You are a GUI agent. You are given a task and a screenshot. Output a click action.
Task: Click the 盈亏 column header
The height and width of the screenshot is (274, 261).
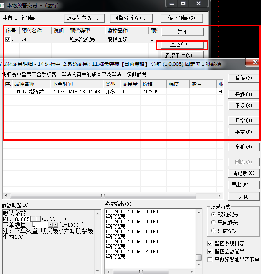click(203, 84)
